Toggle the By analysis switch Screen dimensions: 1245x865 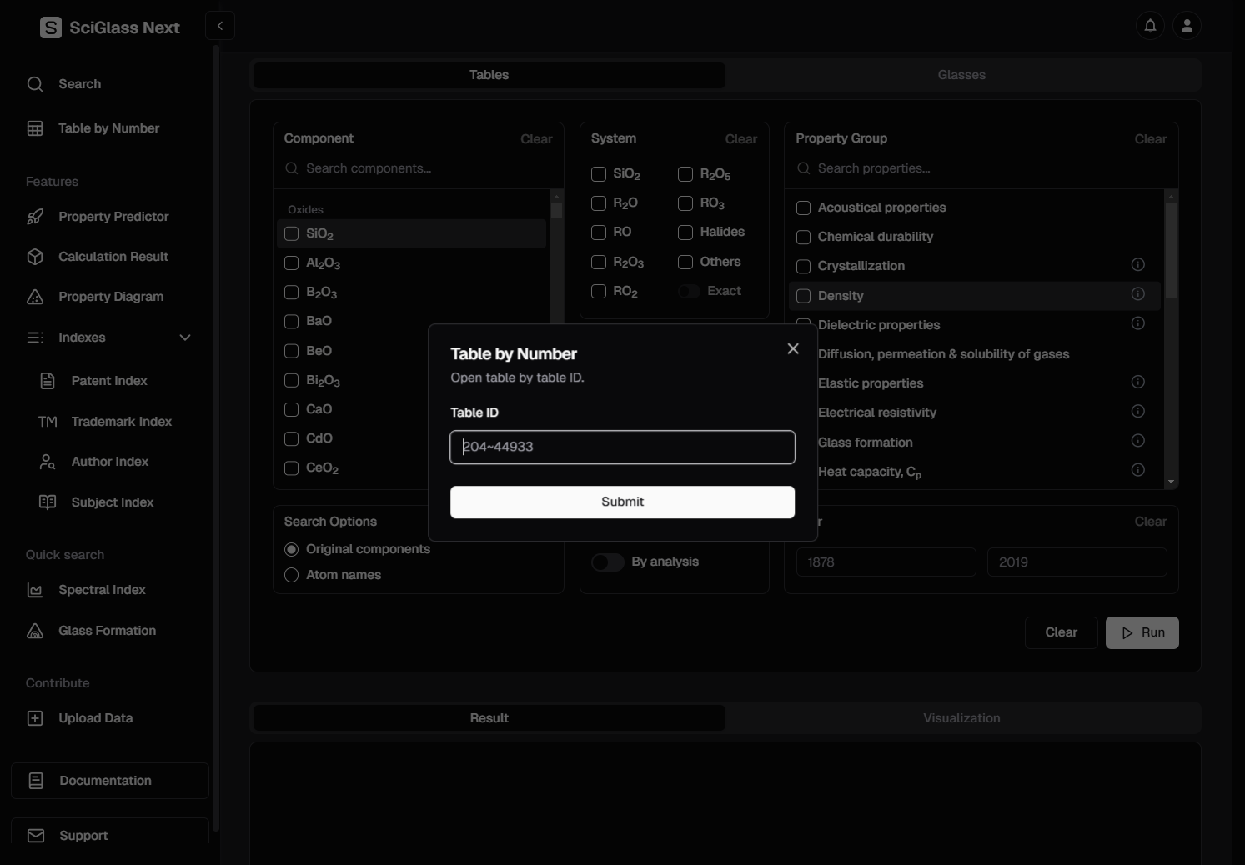608,562
